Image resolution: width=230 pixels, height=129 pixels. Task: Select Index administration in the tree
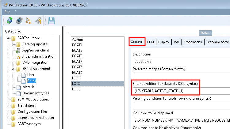click(39, 56)
